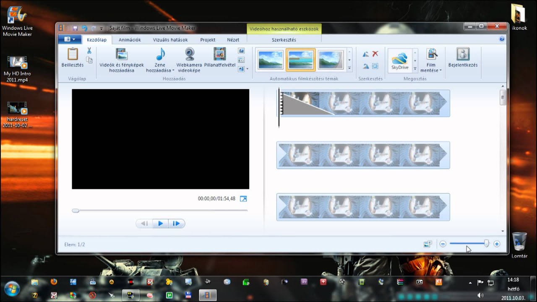Click the preview seek bar handle
This screenshot has width=537, height=302.
point(76,211)
